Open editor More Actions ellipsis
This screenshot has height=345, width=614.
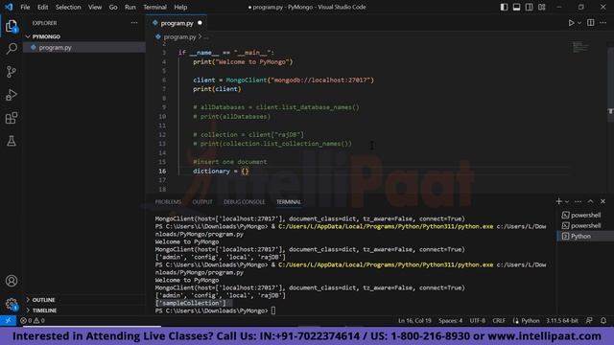[x=603, y=23]
